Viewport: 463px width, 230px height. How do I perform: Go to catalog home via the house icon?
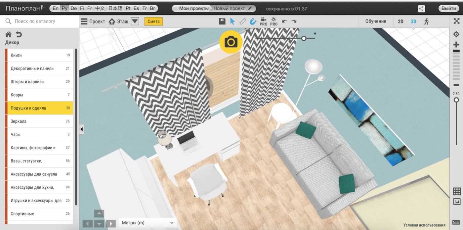(9, 34)
